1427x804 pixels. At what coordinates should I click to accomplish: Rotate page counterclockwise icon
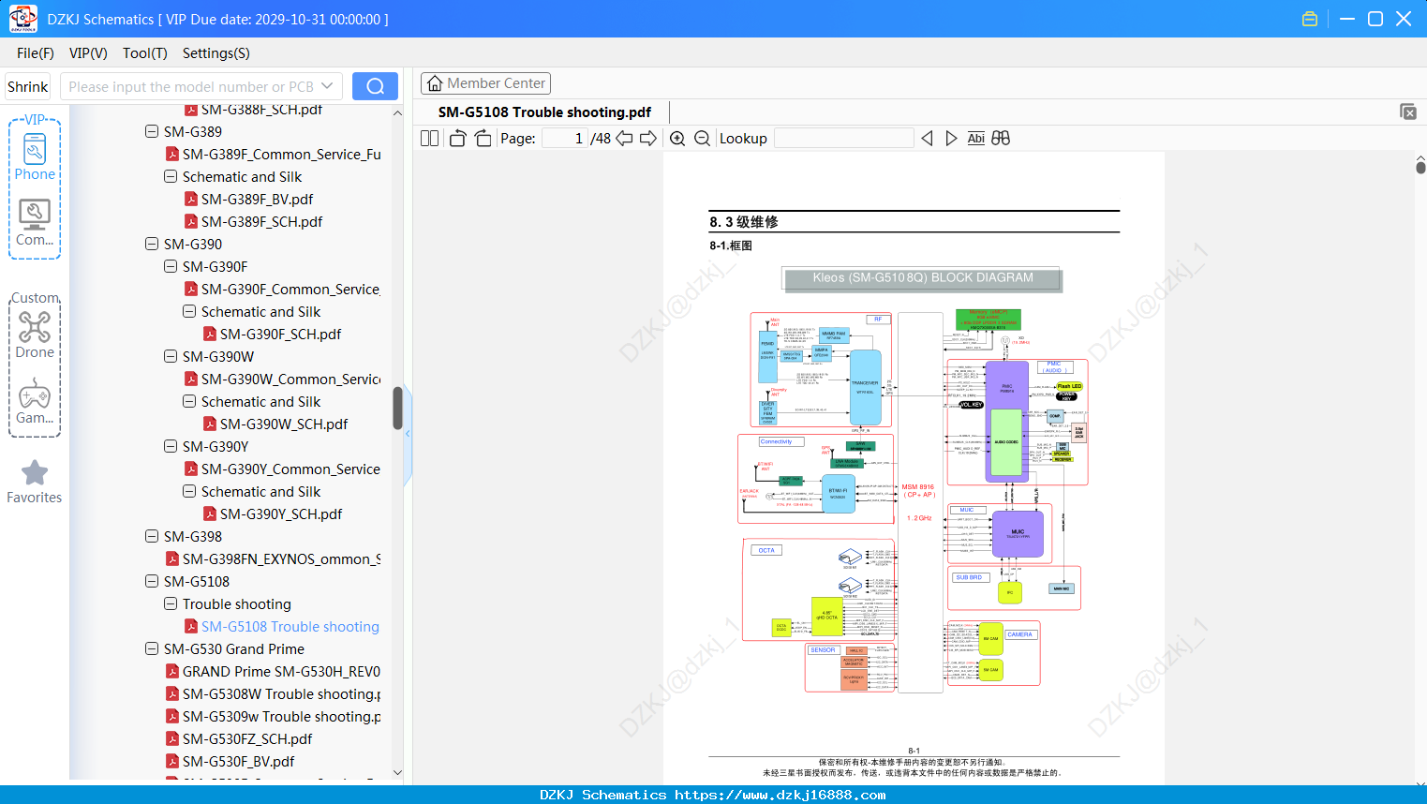[x=457, y=138]
